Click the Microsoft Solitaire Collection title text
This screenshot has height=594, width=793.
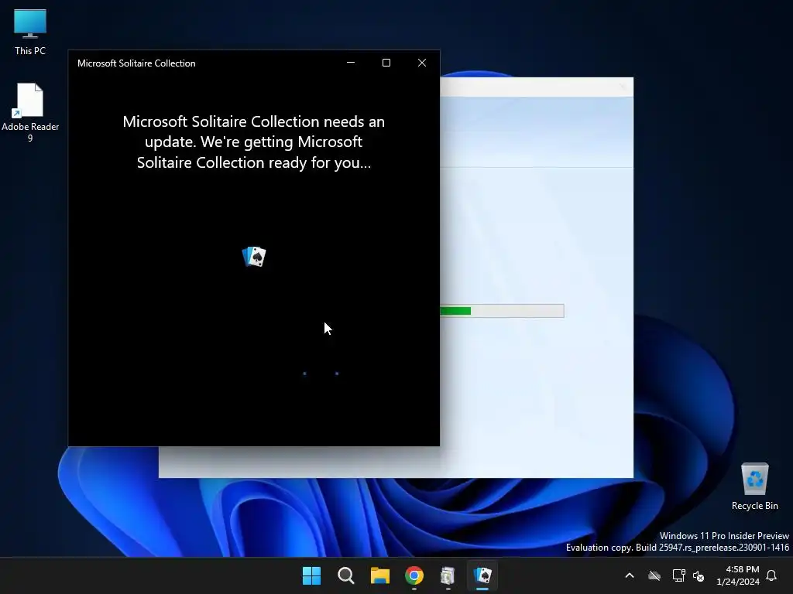136,63
